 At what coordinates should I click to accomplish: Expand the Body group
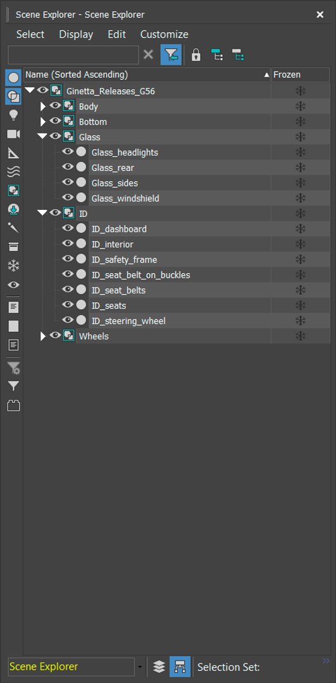[x=42, y=106]
